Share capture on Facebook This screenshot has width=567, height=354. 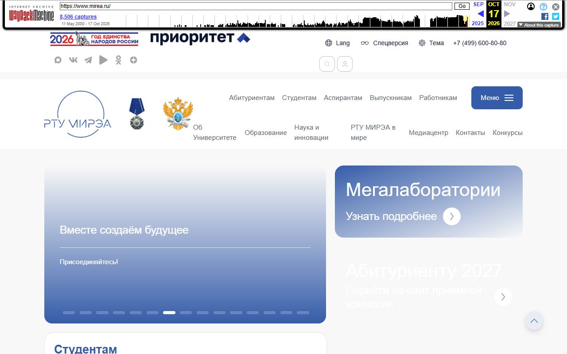click(x=545, y=16)
